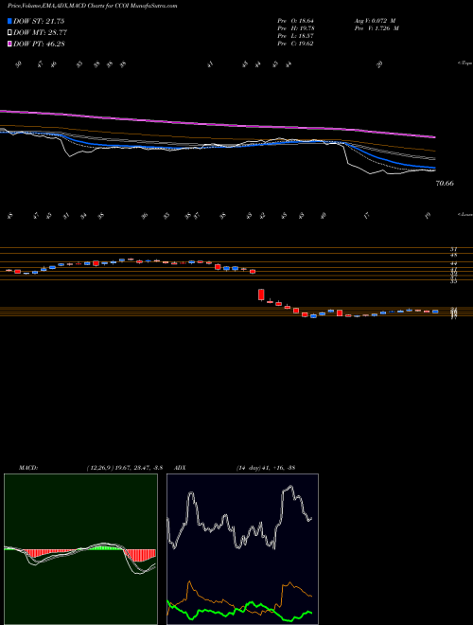Click the white DOW MT legend swatch

click(x=9, y=33)
